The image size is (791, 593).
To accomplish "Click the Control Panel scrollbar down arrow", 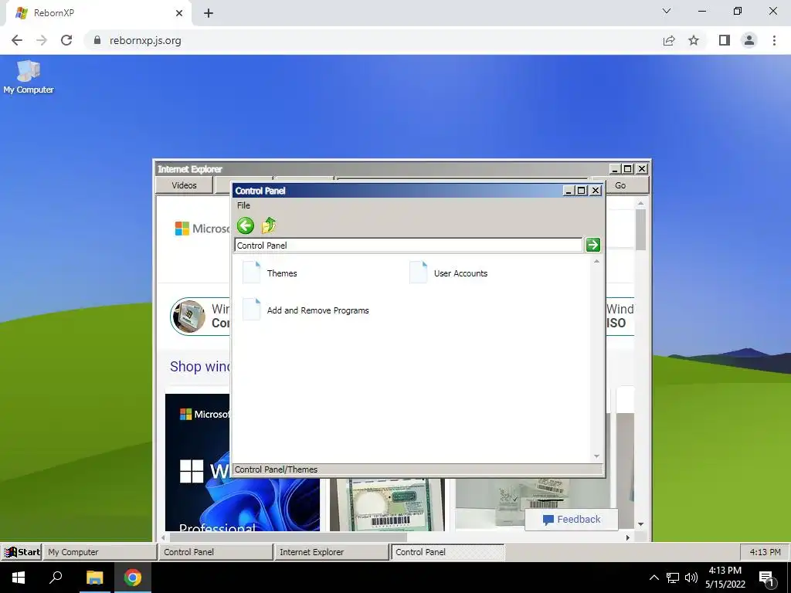I will coord(597,456).
